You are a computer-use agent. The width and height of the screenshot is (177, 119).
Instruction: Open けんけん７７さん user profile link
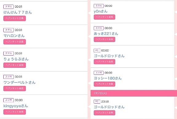[x=18, y=12]
